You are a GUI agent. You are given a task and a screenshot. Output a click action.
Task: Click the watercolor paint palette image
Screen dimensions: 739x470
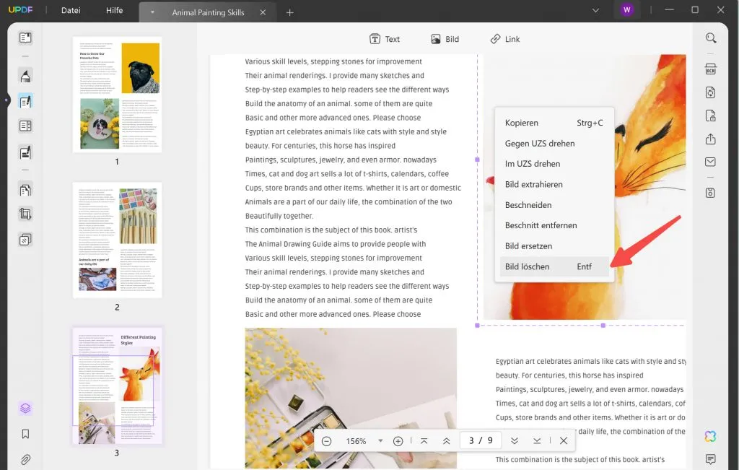351,398
